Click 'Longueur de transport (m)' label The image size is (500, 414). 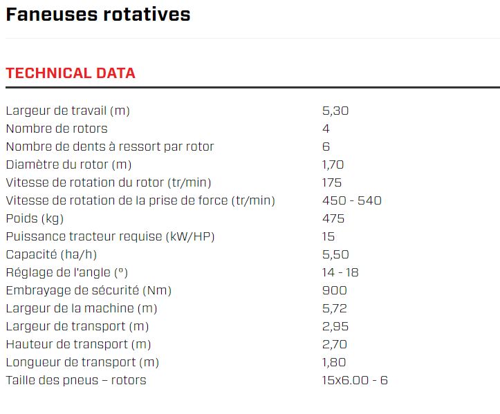point(83,362)
